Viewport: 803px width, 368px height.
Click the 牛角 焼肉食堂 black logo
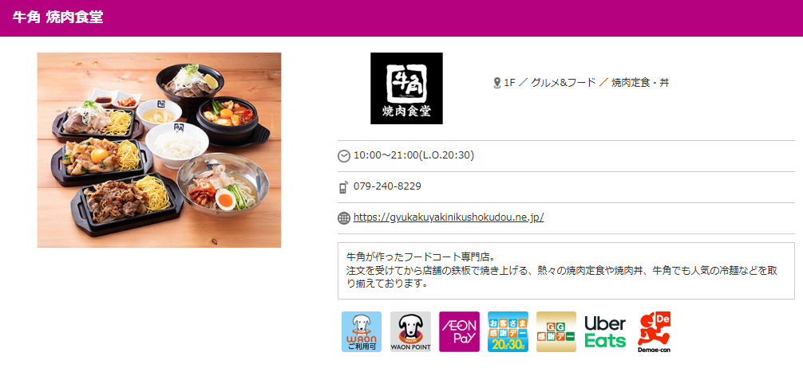click(406, 88)
